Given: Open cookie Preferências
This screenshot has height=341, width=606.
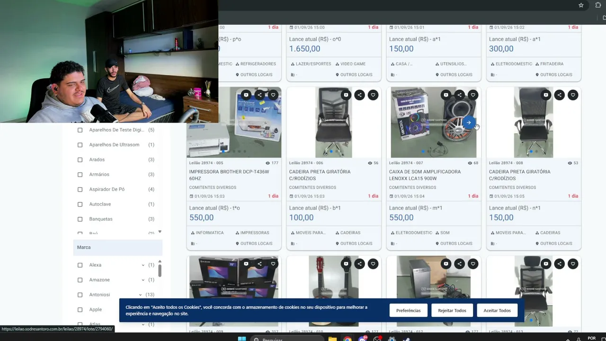Looking at the screenshot, I should point(408,311).
